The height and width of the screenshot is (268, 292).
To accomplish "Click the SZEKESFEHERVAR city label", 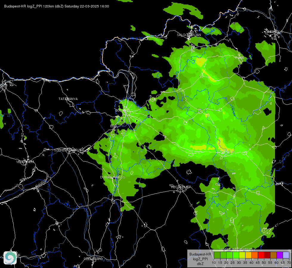I will coord(69,150).
